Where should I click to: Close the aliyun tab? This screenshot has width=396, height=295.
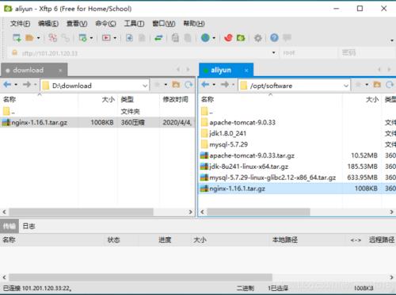pos(246,71)
